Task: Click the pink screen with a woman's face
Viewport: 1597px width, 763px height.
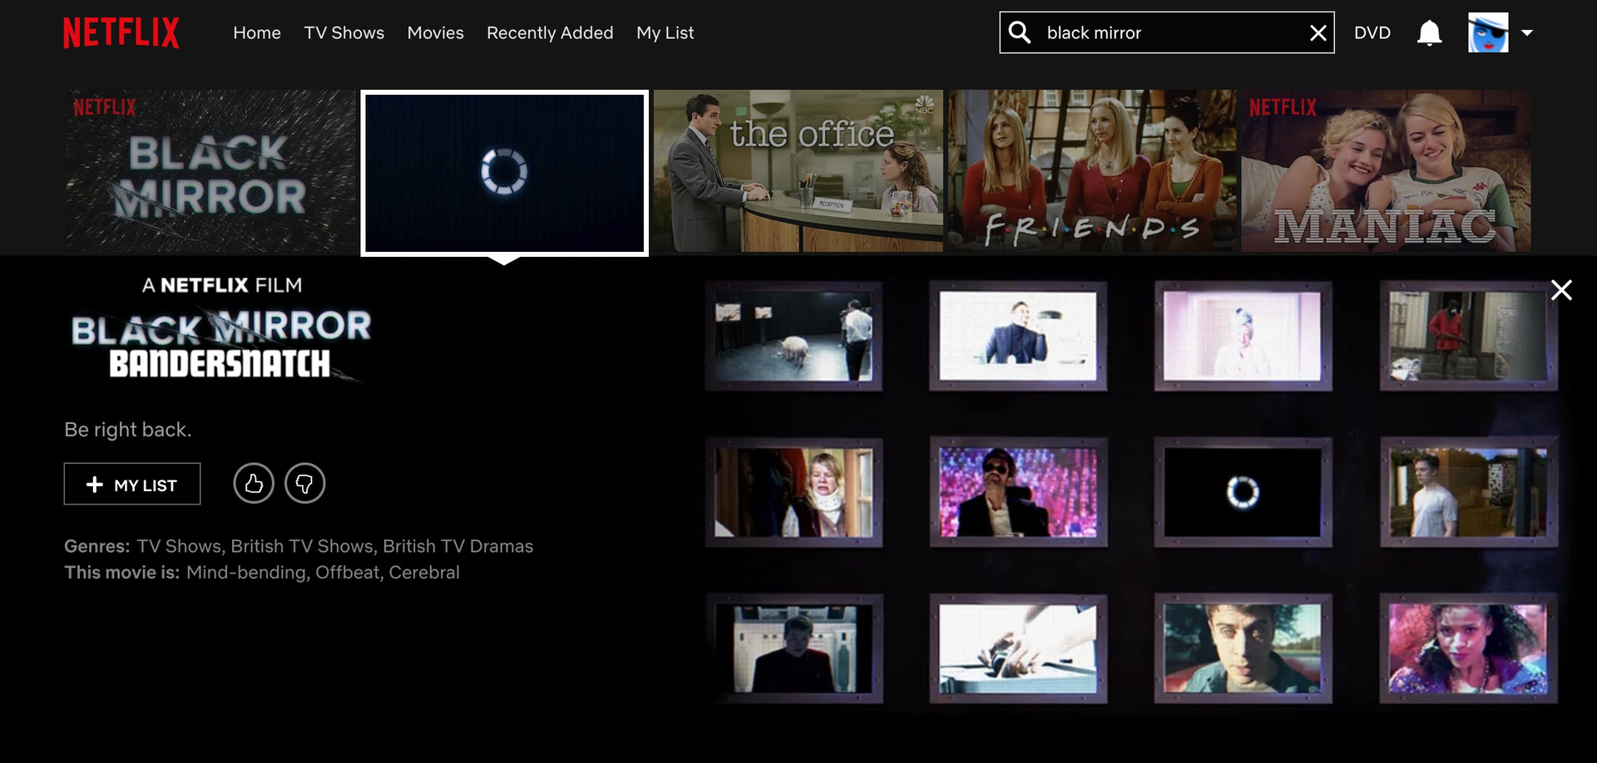Action: coord(1243,336)
